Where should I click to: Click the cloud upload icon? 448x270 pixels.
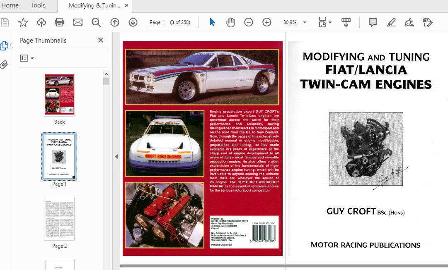[41, 22]
